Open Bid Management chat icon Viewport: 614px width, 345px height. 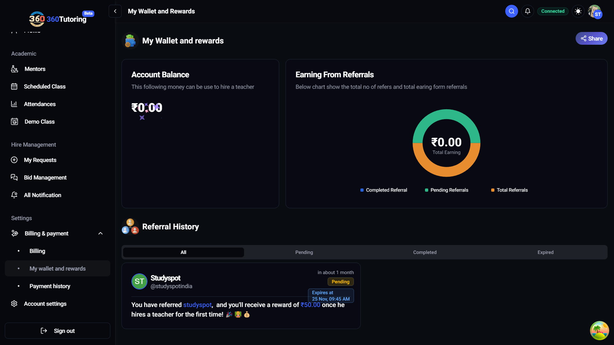(x=14, y=178)
